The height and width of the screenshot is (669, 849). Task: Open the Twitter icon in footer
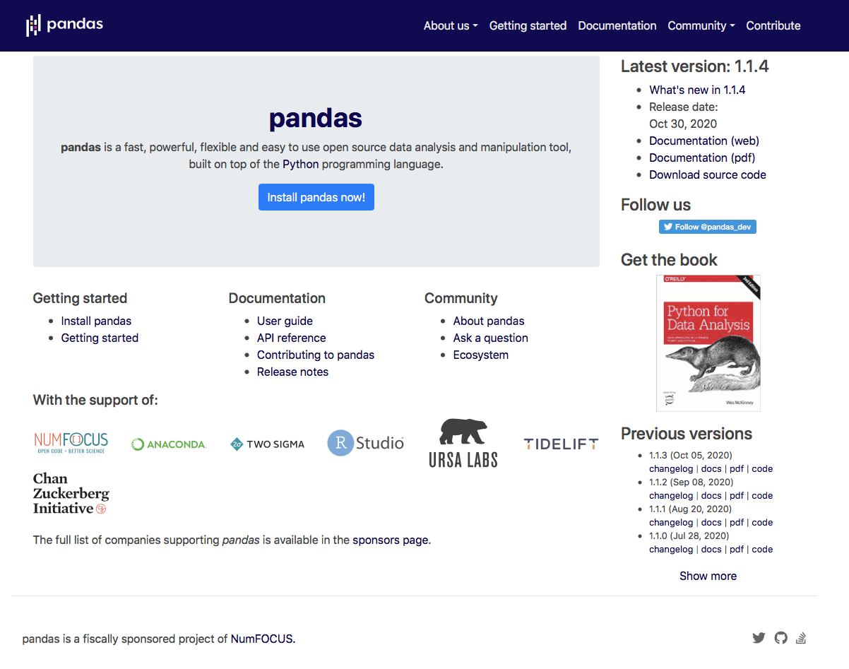click(x=759, y=638)
